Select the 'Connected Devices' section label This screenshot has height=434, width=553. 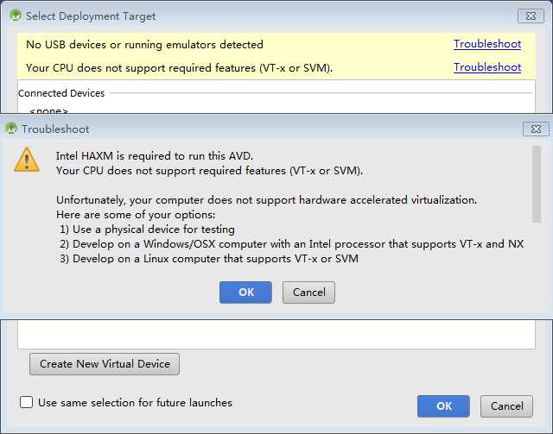(61, 93)
